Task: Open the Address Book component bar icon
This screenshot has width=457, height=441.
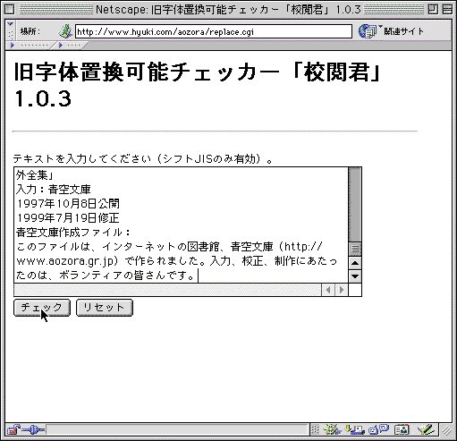Action: coord(402,429)
